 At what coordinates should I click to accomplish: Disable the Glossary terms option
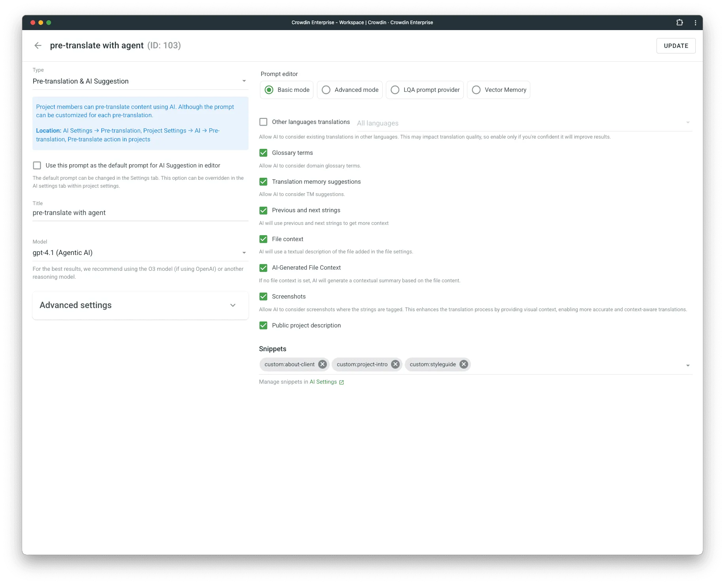click(x=264, y=152)
